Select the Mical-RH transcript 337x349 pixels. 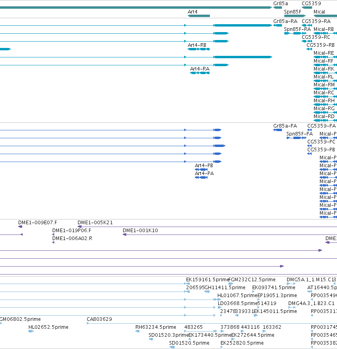click(325, 105)
